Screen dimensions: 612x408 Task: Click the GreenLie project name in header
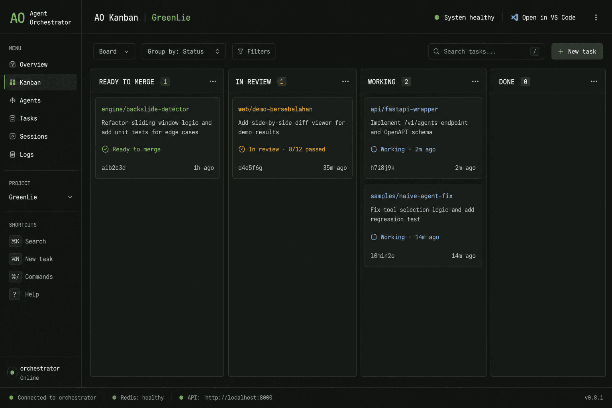[x=171, y=18]
